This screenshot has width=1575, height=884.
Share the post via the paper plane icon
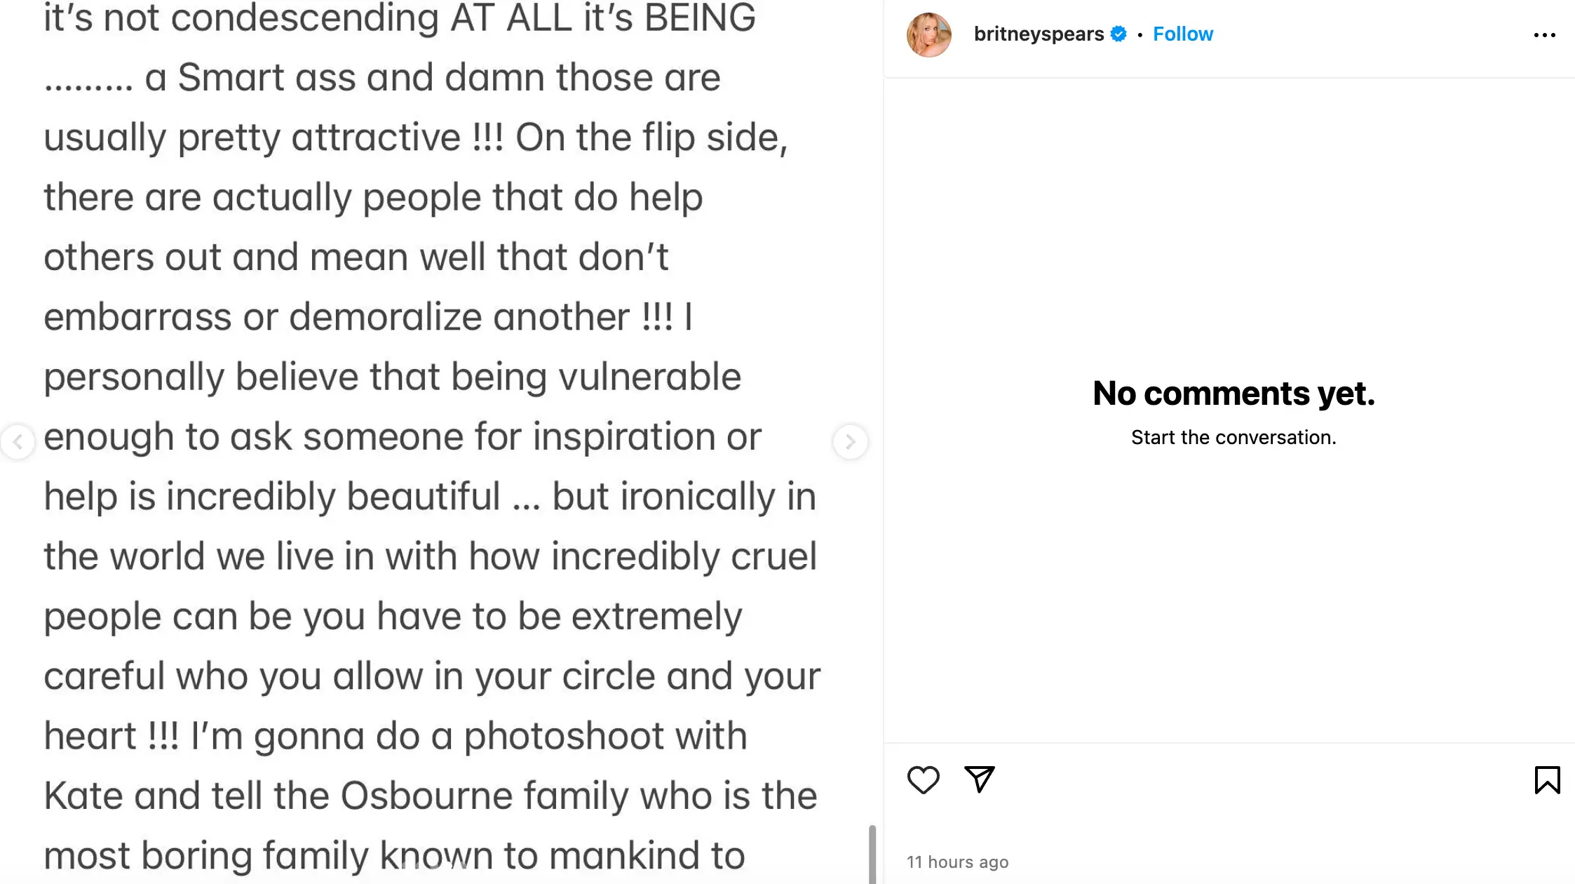pyautogui.click(x=979, y=779)
